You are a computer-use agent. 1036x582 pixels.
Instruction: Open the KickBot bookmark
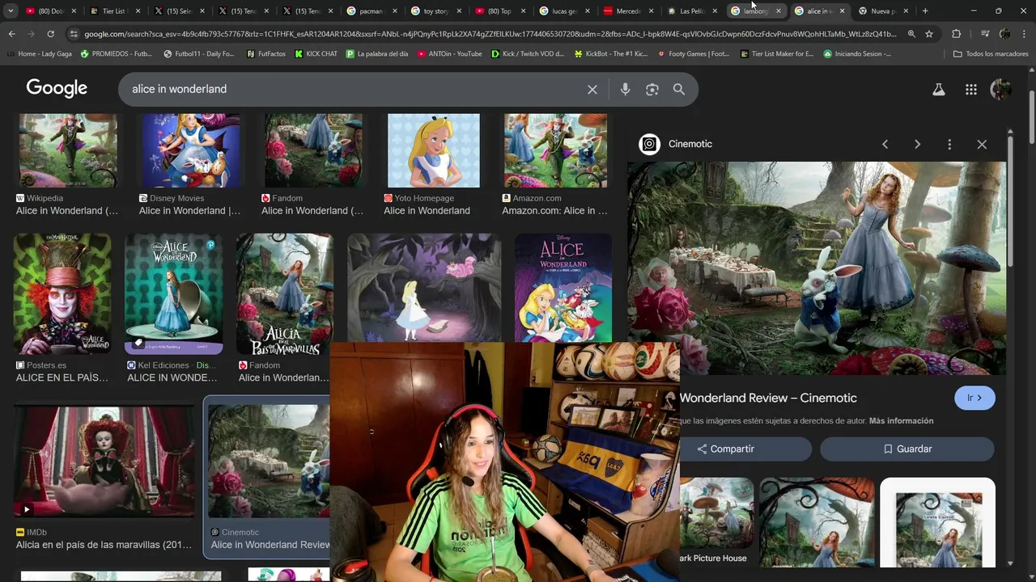(610, 54)
